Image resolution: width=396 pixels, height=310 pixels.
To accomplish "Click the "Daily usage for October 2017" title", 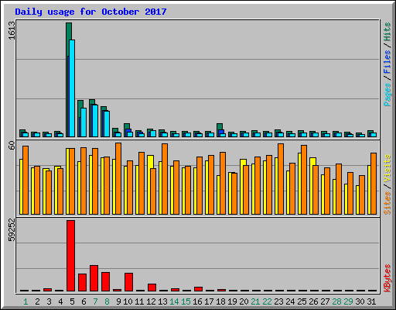I will point(90,12).
